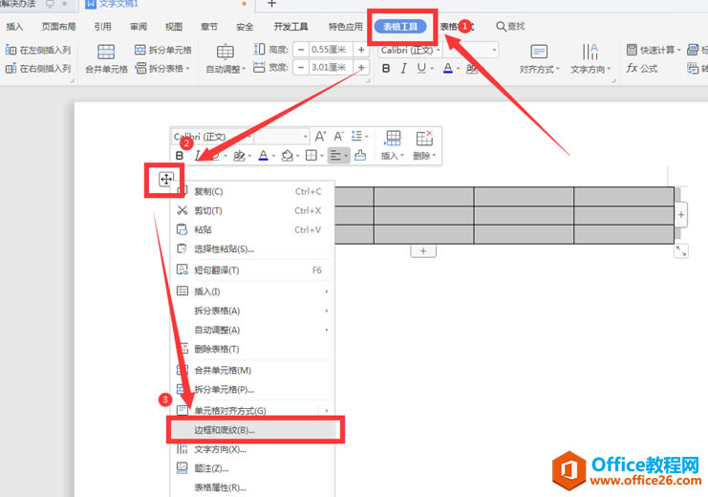The width and height of the screenshot is (708, 497).
Task: Toggle Bold in the ribbon
Action: tap(386, 68)
